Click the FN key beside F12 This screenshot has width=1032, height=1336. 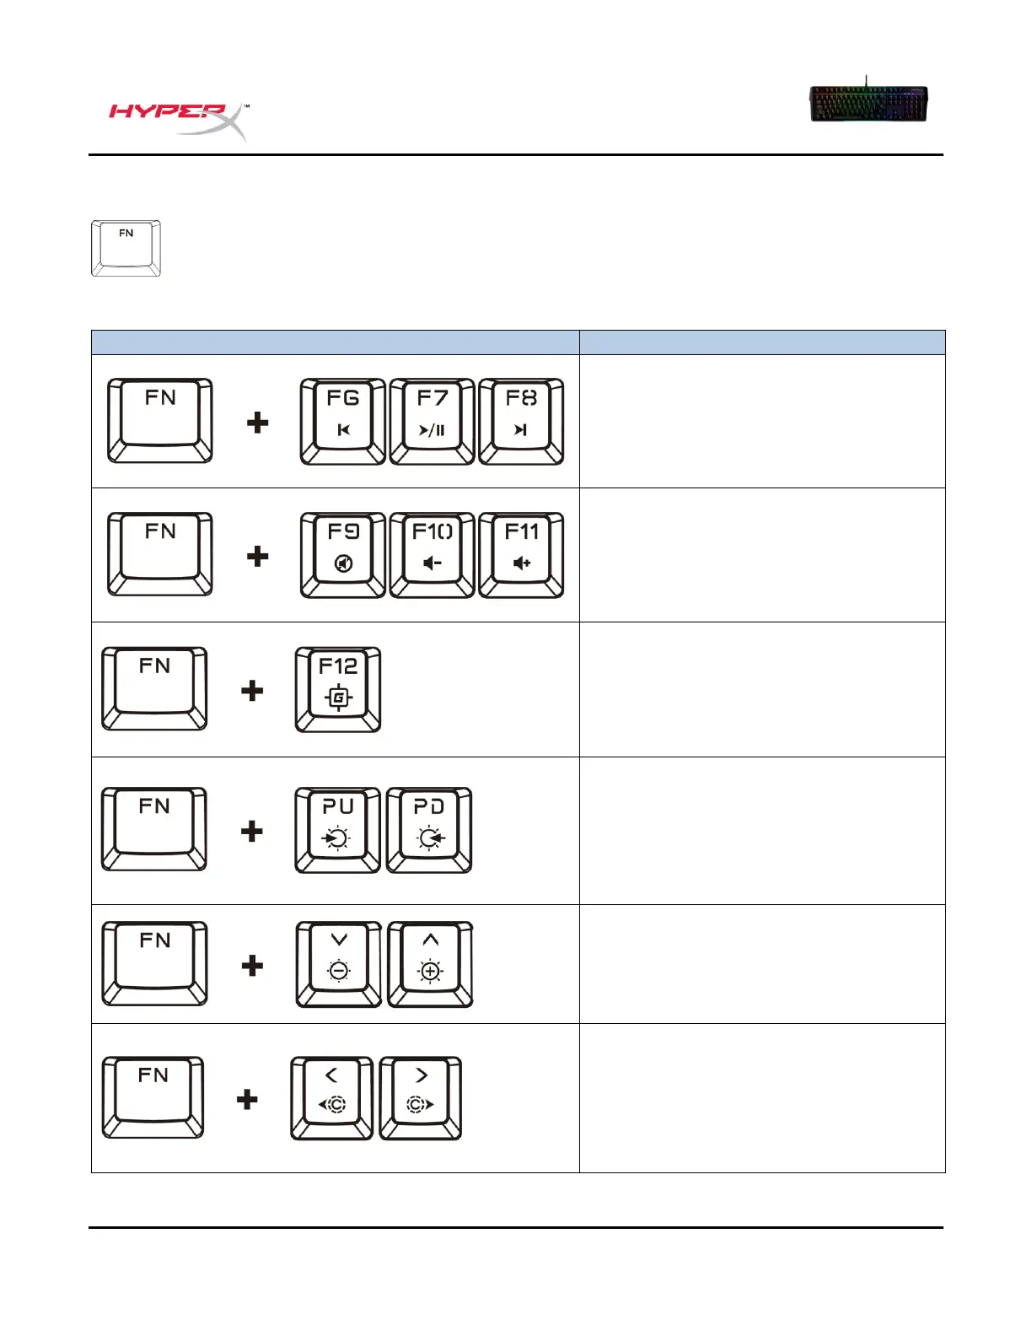click(x=154, y=689)
